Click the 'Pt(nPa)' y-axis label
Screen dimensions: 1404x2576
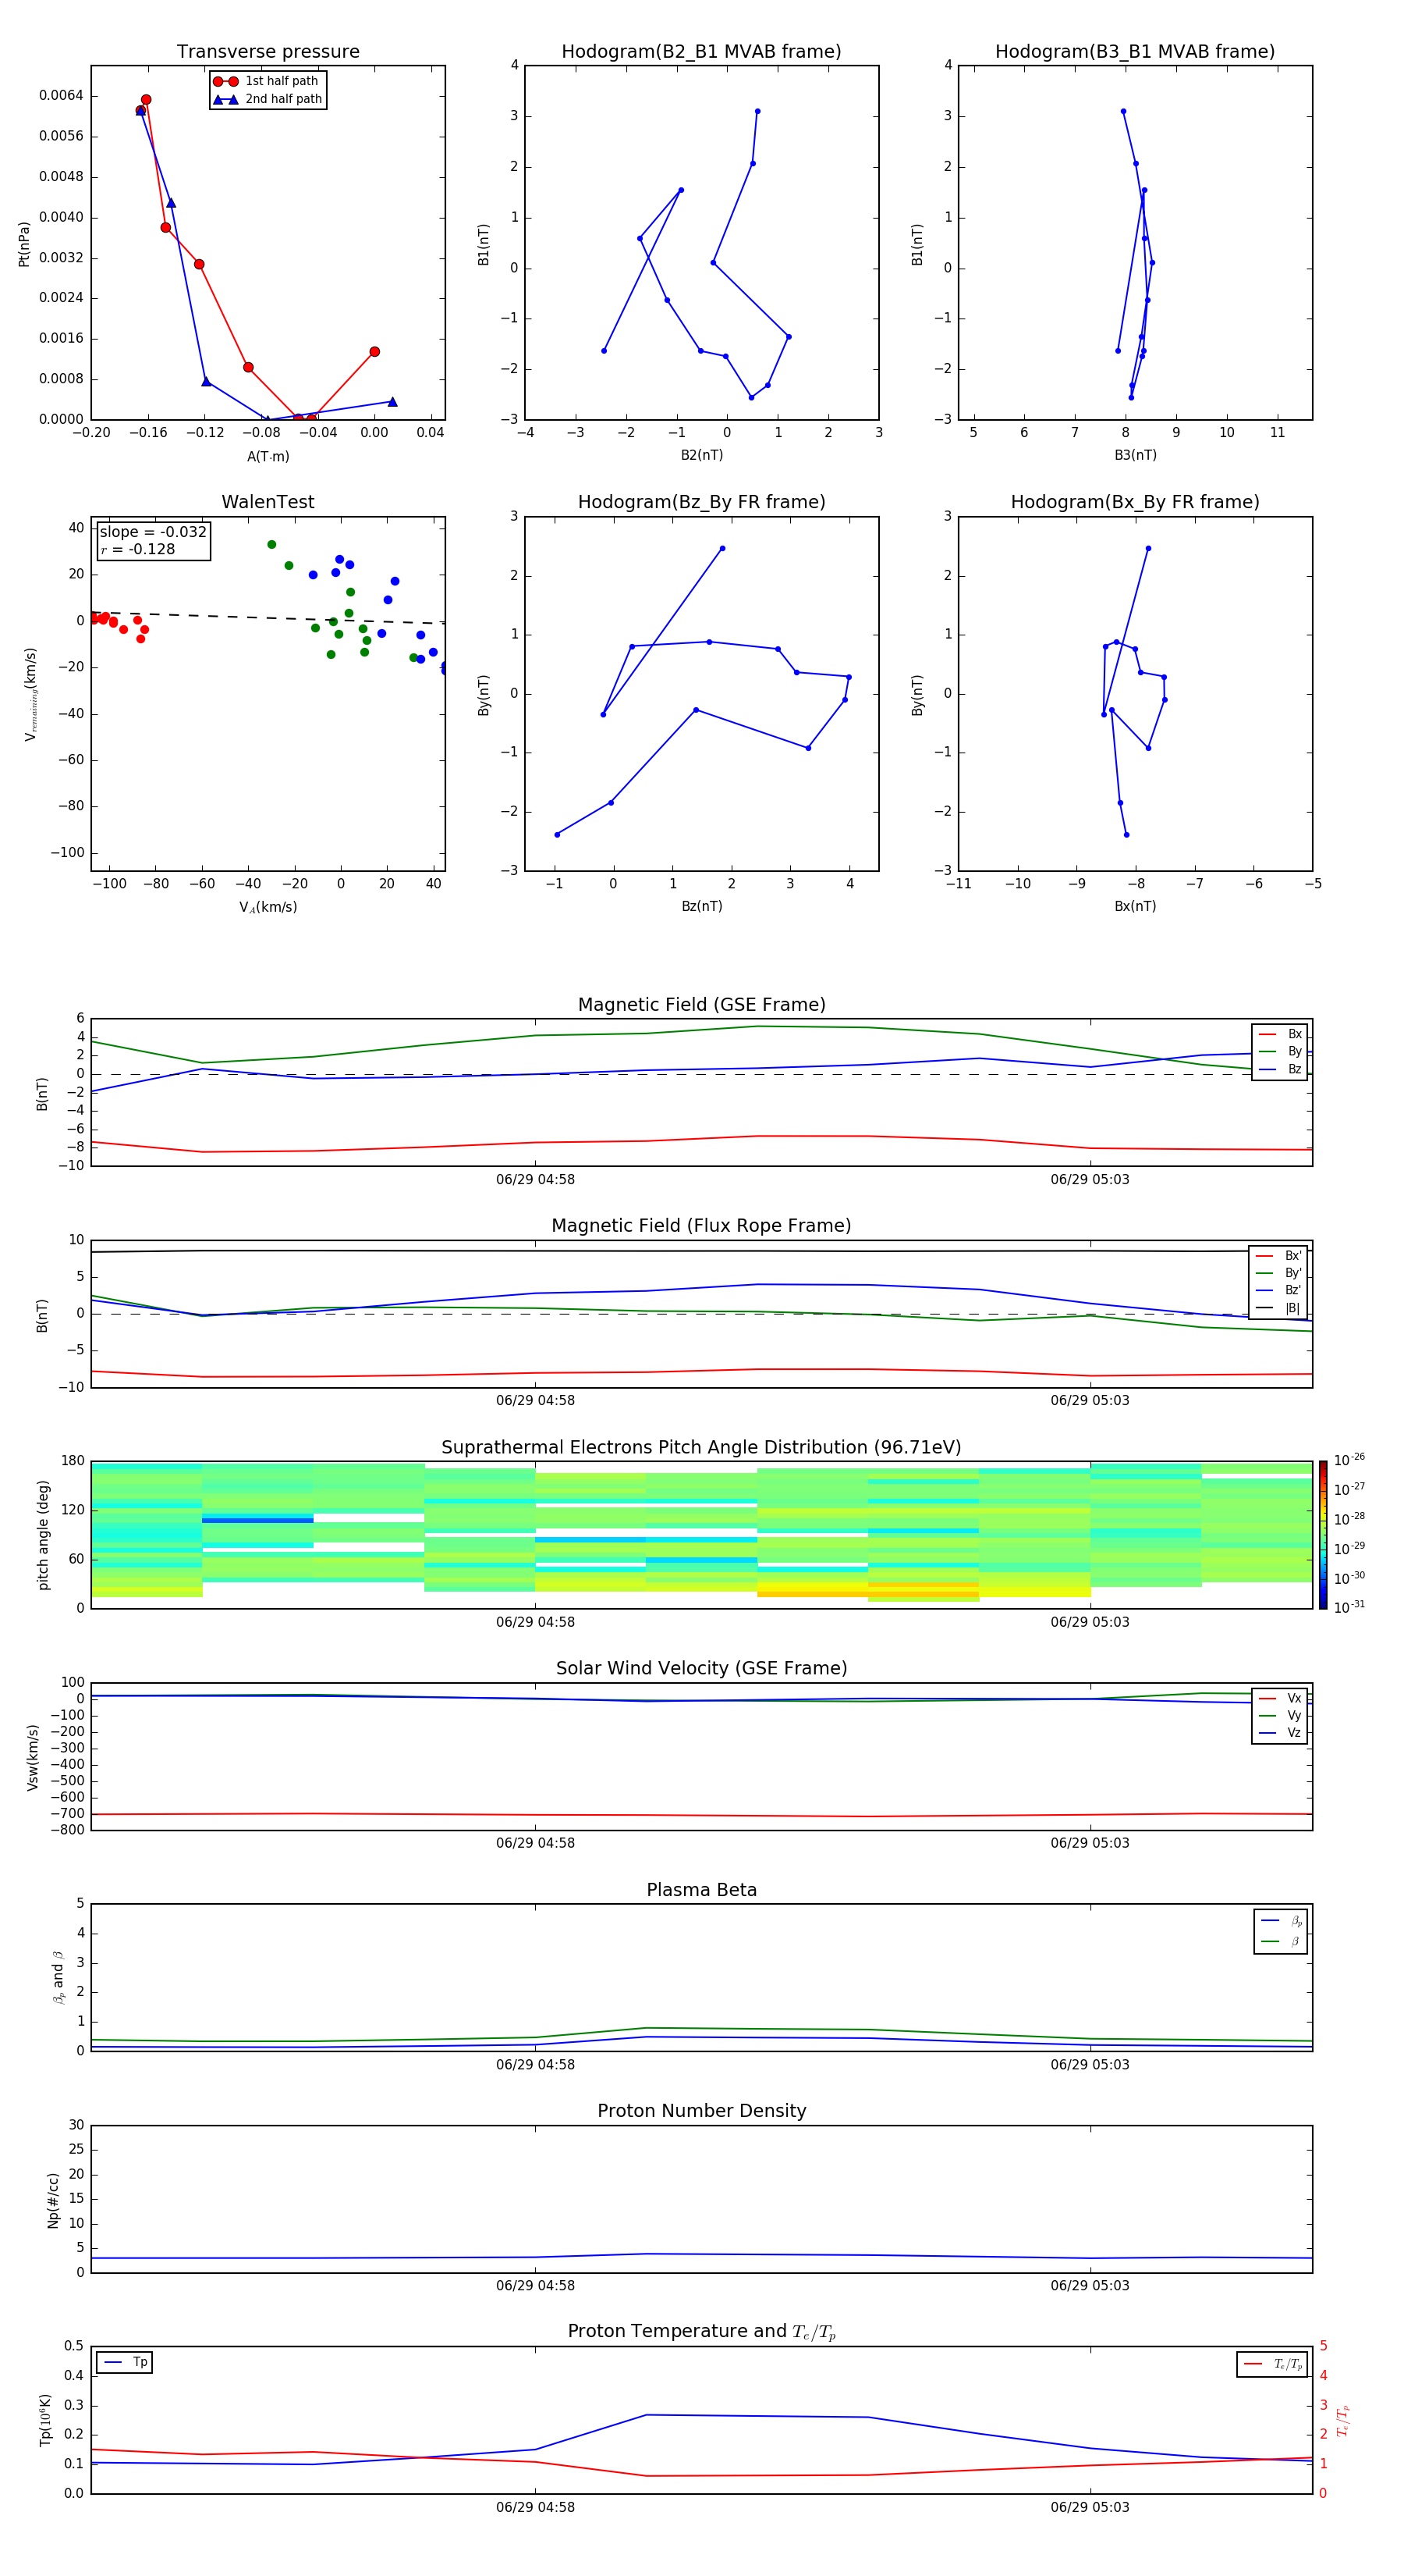click(24, 244)
